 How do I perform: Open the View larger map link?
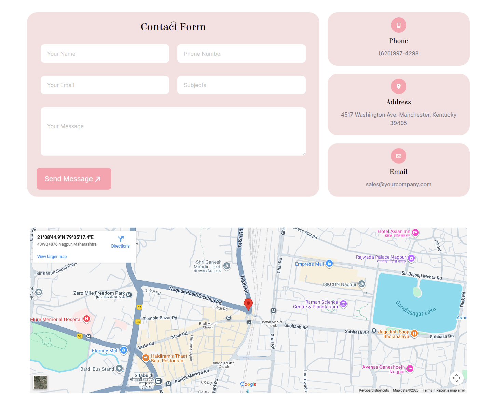pos(52,257)
